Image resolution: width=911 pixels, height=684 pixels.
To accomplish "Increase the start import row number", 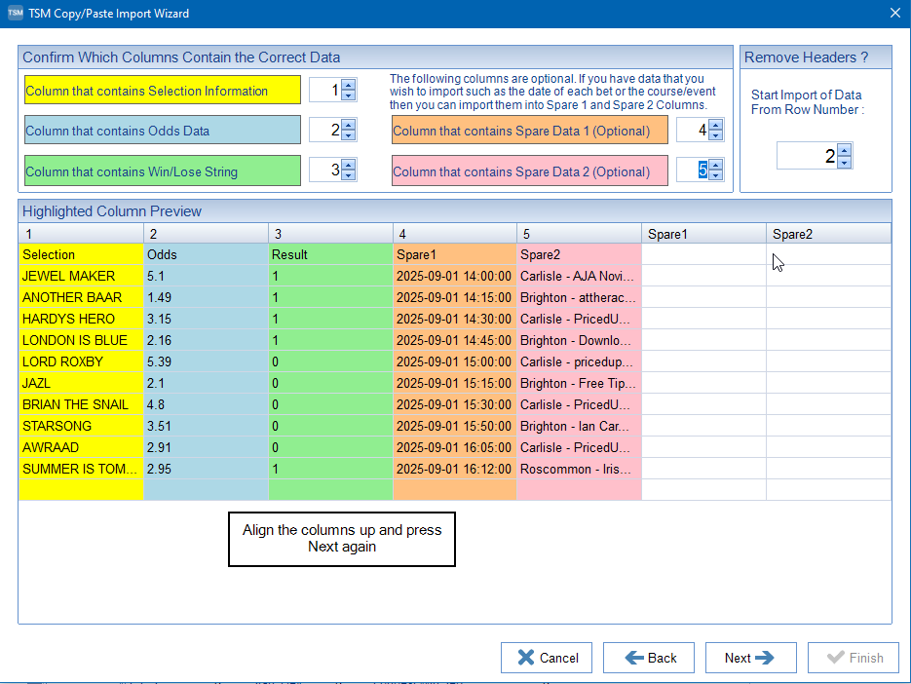I will (845, 150).
